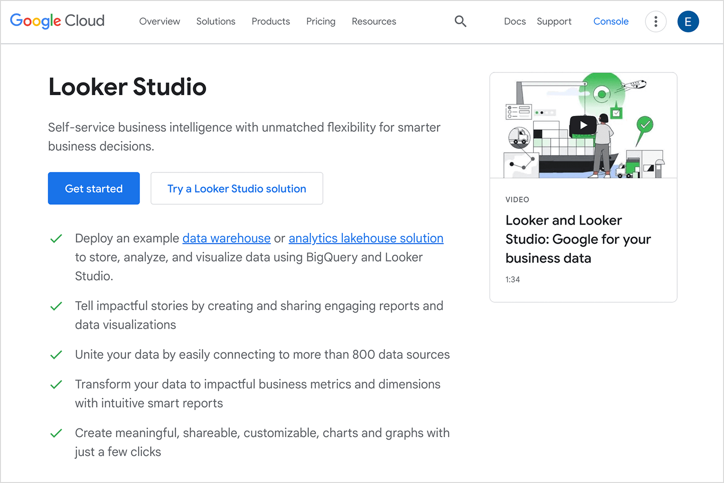The width and height of the screenshot is (724, 483).
Task: Click the checkmark beside 'Create meaningful, shareable'
Action: click(x=56, y=433)
